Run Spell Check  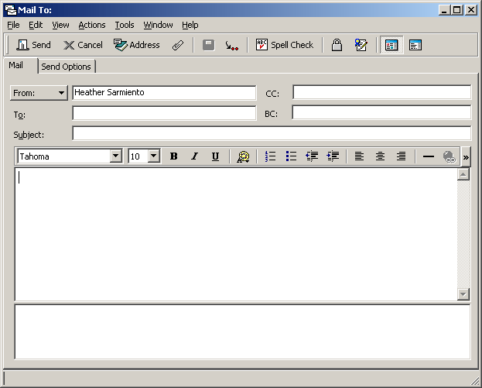tap(285, 45)
